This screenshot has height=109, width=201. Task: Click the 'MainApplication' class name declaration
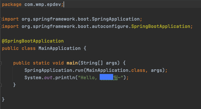click(60, 48)
